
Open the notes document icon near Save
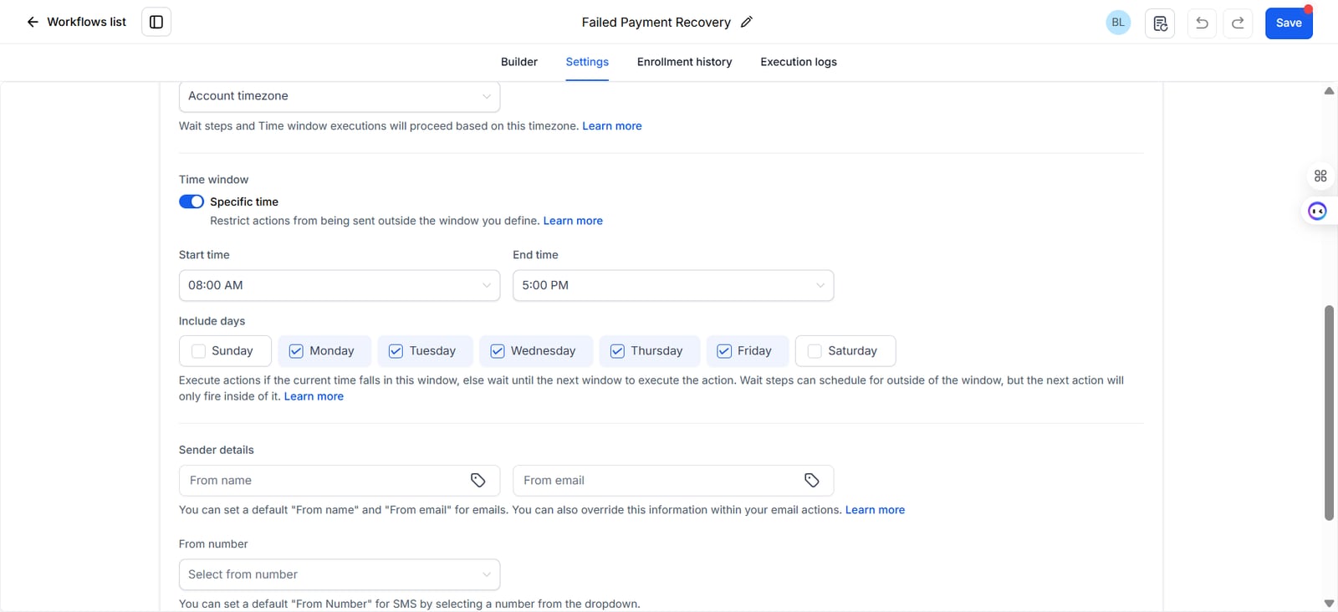pos(1160,23)
